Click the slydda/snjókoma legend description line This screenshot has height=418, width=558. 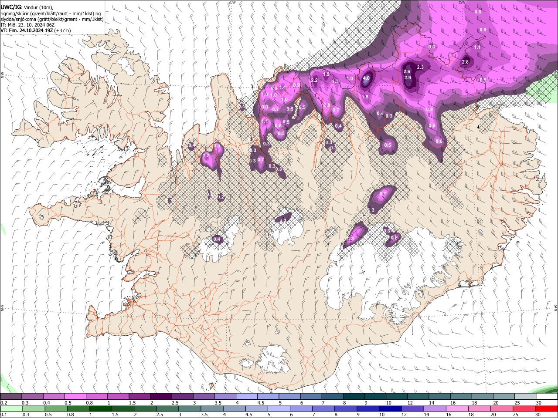click(52, 20)
